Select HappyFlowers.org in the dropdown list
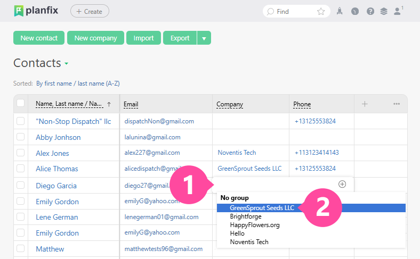420x259 pixels. (255, 225)
